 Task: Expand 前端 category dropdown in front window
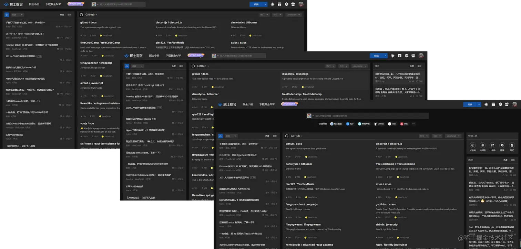click(231, 136)
